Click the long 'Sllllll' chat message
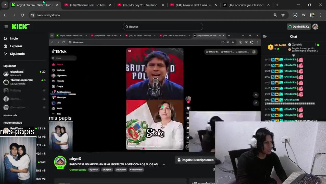This screenshot has width=326, height=184. (290, 103)
